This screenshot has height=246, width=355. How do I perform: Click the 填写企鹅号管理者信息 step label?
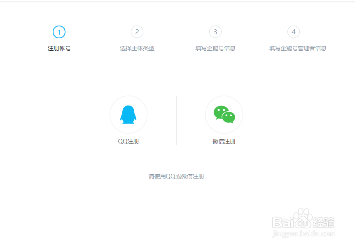tap(297, 48)
